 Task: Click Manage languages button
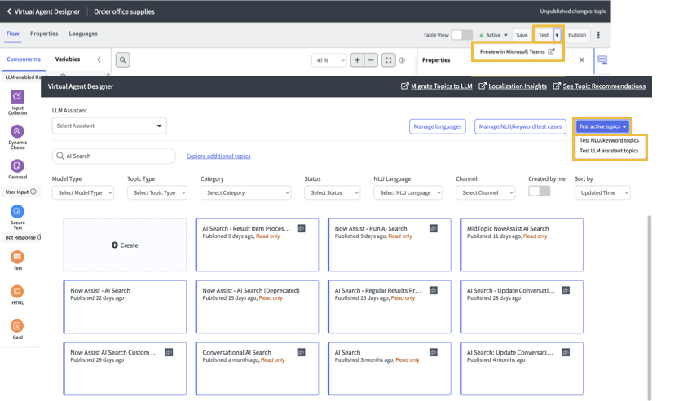coord(438,126)
